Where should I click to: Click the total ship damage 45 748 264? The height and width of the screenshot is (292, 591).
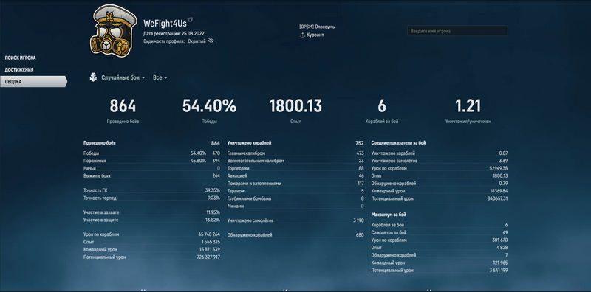point(209,234)
